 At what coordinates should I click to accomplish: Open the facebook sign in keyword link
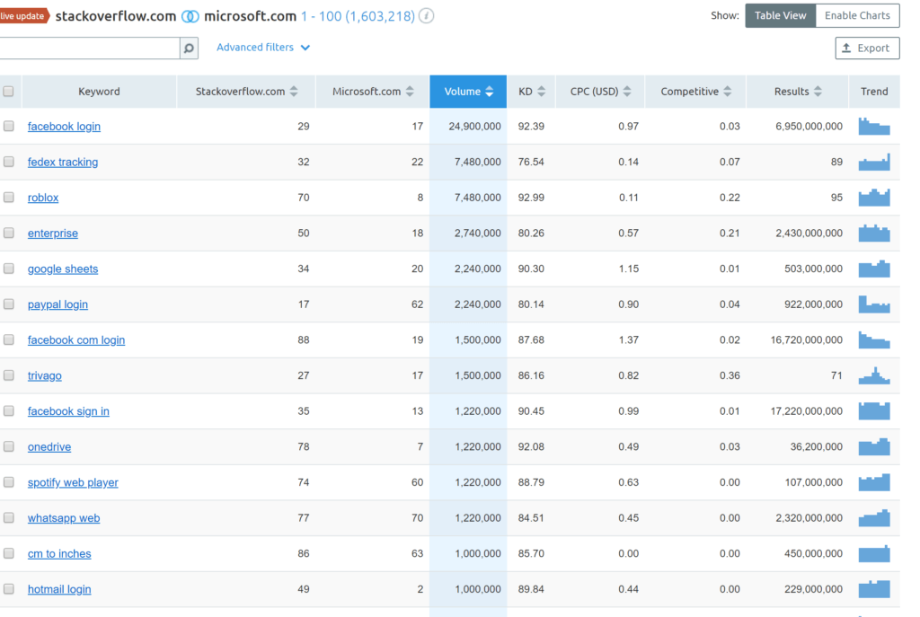click(x=68, y=411)
